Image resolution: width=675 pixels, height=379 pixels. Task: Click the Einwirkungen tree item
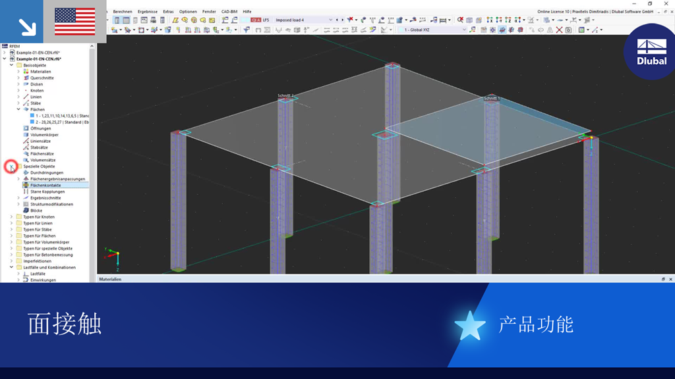(43, 280)
